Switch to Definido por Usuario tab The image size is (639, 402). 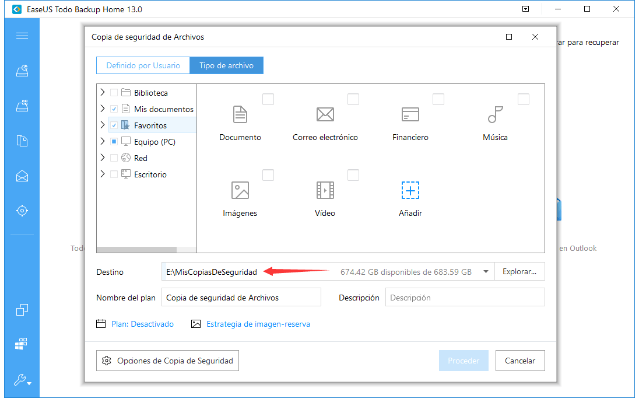click(x=143, y=65)
